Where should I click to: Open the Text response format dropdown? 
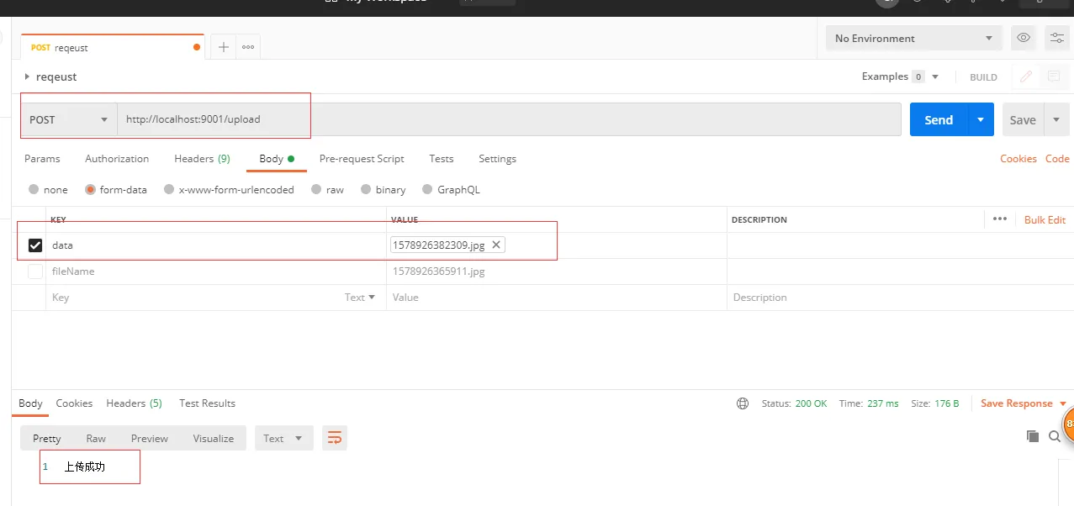coord(283,438)
